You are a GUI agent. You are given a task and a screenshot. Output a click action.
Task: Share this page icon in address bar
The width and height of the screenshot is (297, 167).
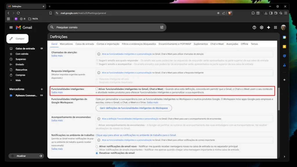224,13
